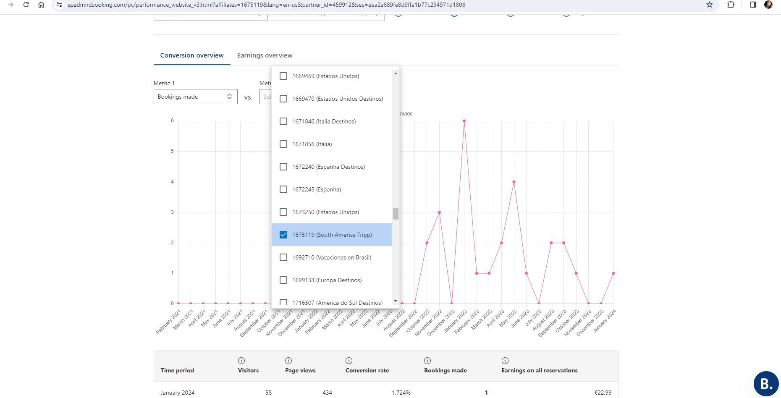Image resolution: width=781 pixels, height=398 pixels.
Task: Click the 1.724% conversion rate value
Action: click(x=401, y=393)
